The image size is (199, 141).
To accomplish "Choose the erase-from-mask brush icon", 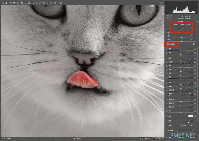I will pyautogui.click(x=183, y=30).
